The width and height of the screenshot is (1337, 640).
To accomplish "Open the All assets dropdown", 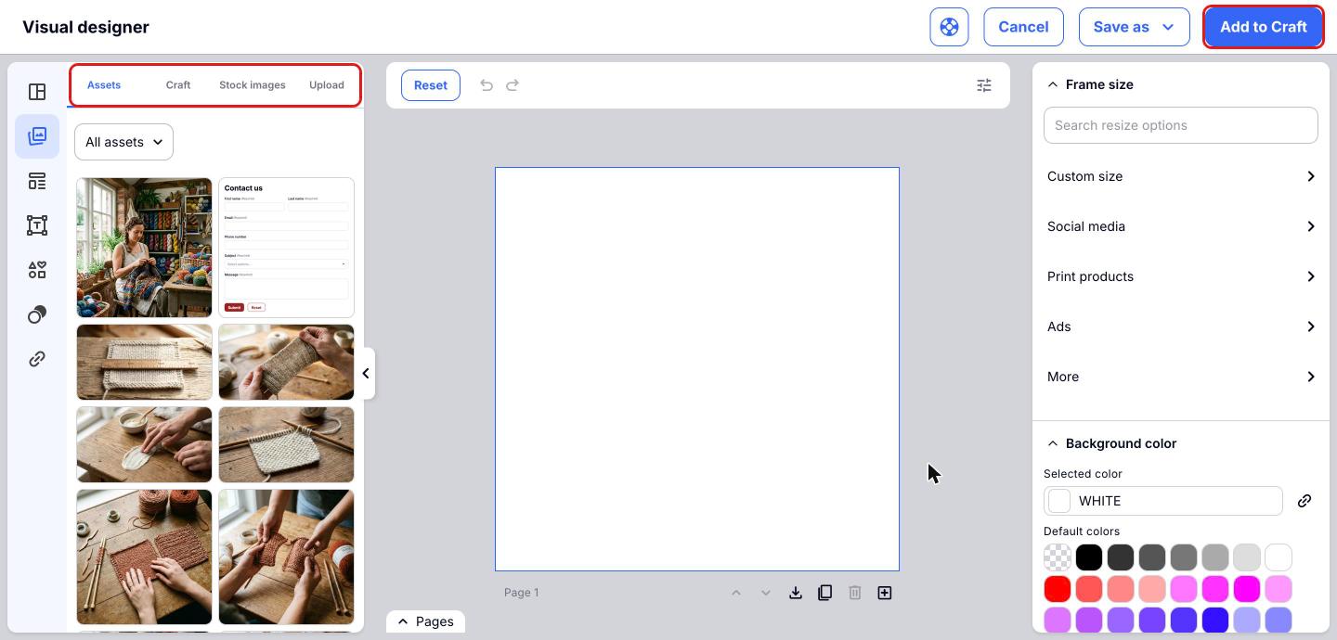I will click(x=123, y=142).
